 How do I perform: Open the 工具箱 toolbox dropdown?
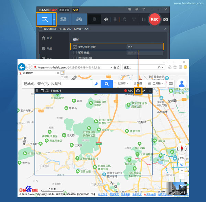click(156, 83)
